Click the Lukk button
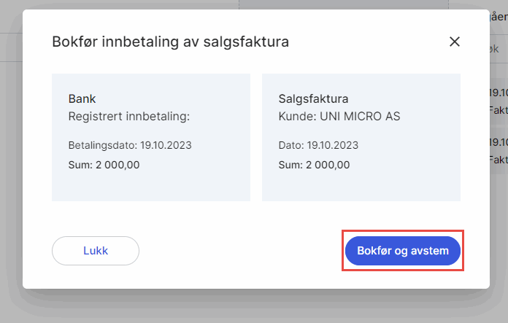Viewport: 508px width, 323px height. click(x=95, y=251)
